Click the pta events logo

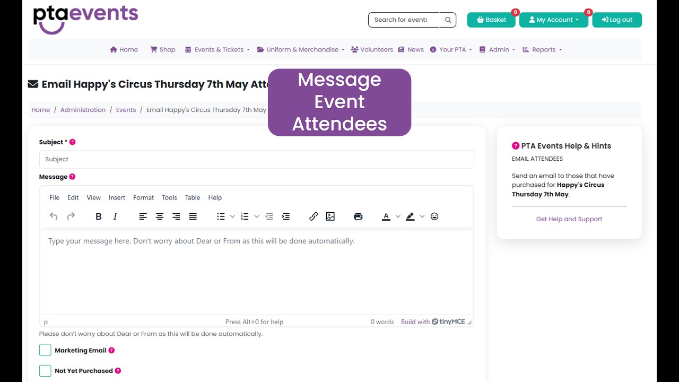(x=85, y=20)
